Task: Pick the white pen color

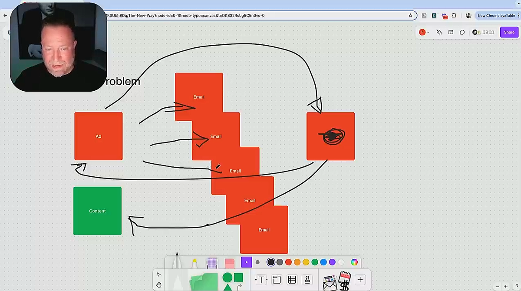Action: click(341, 262)
